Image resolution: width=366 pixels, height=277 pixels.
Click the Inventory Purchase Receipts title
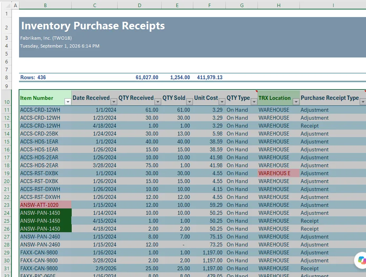(x=93, y=25)
